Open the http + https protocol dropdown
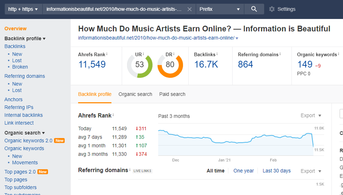The height and width of the screenshot is (195, 343). tap(23, 9)
